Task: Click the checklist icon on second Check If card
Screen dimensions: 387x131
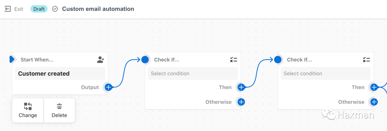Action: point(366,60)
